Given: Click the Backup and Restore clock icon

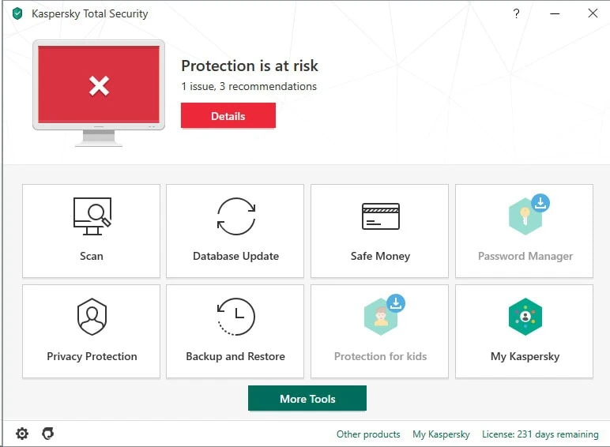Looking at the screenshot, I should tap(235, 317).
